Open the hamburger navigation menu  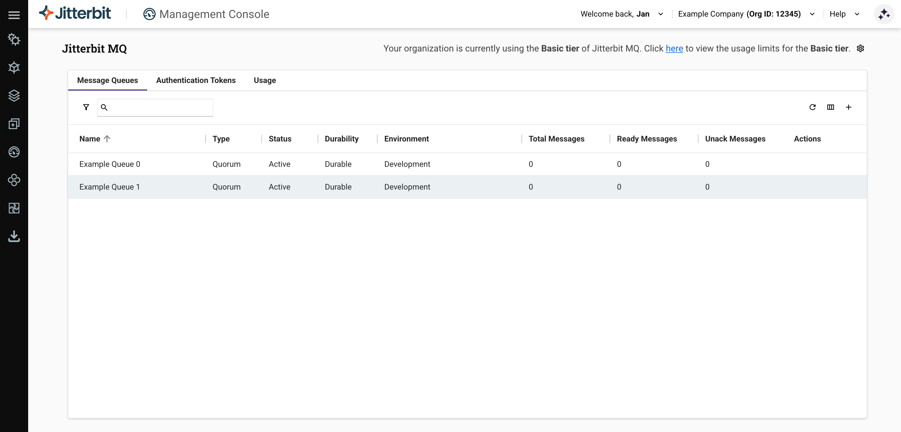(14, 15)
